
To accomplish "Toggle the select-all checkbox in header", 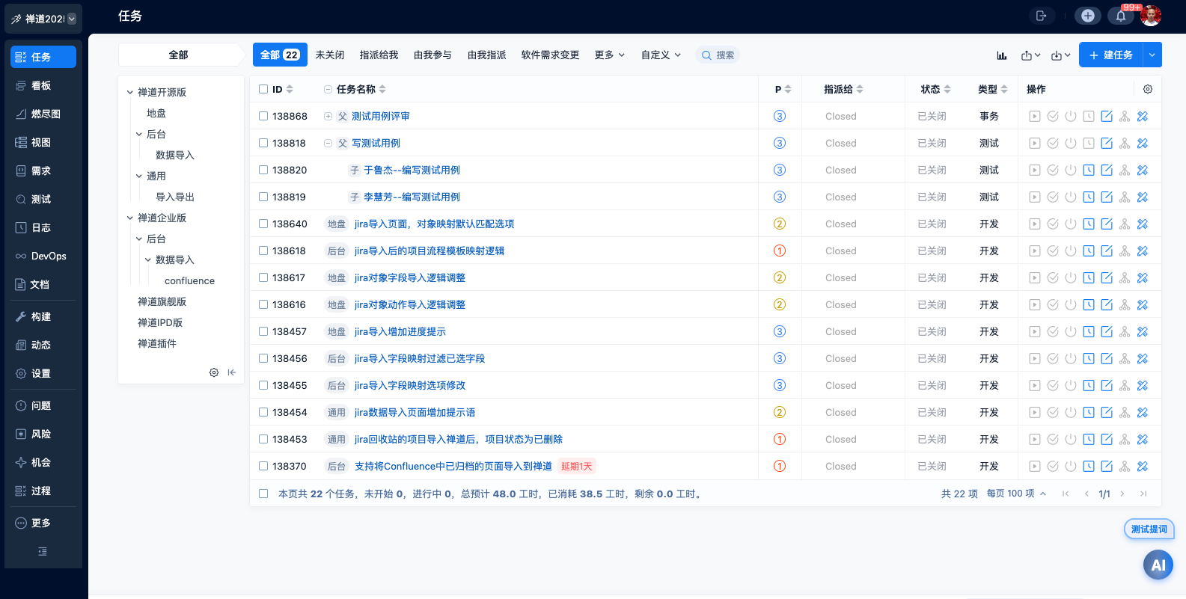I will pos(263,89).
